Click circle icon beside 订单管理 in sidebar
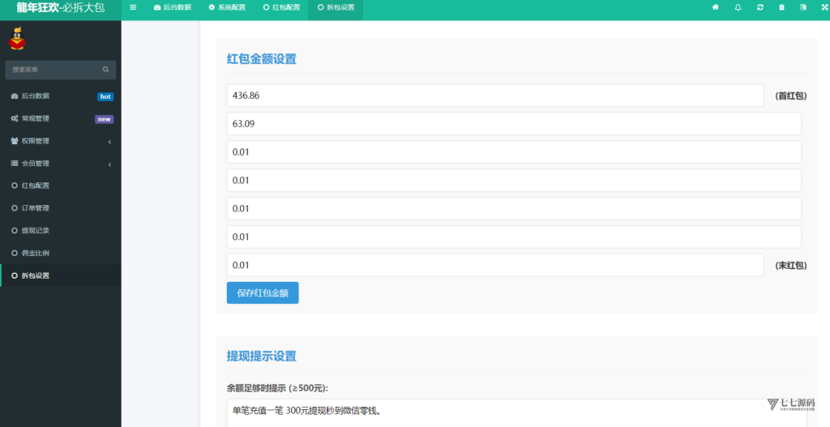The height and width of the screenshot is (427, 830). point(15,208)
